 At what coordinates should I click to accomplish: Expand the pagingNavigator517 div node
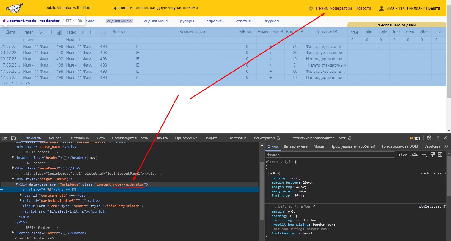21,200
